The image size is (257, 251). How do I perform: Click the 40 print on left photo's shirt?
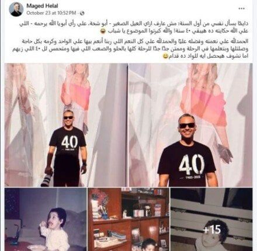coord(70,141)
